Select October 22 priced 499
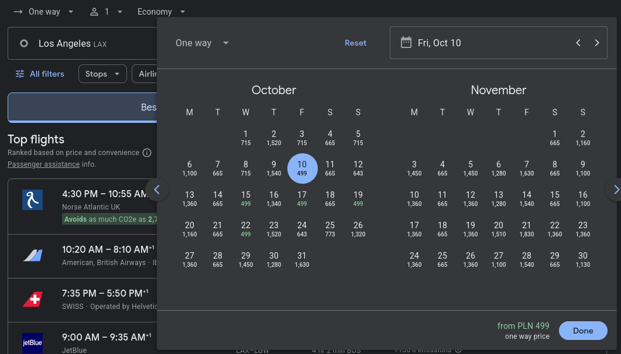Image resolution: width=621 pixels, height=354 pixels. pyautogui.click(x=246, y=229)
